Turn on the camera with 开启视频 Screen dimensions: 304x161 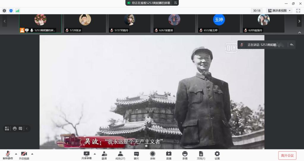click(x=24, y=155)
